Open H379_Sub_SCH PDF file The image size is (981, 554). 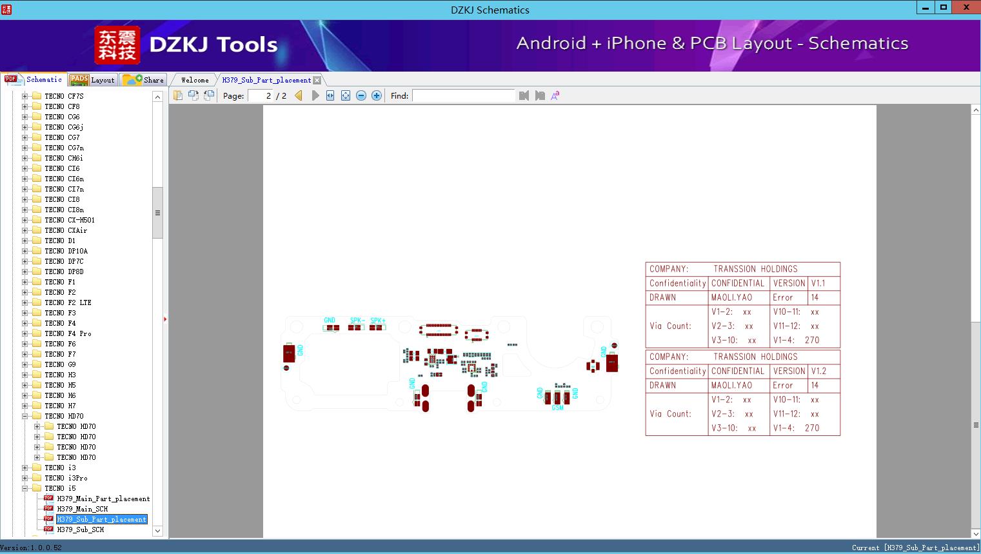81,529
